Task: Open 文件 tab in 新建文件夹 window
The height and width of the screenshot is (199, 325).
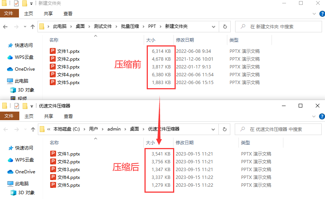Action: click(x=9, y=13)
